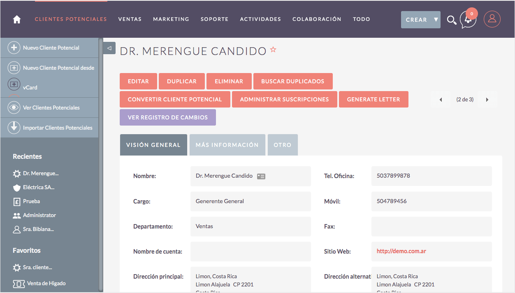
Task: Open the user profile avatar icon
Action: click(492, 19)
